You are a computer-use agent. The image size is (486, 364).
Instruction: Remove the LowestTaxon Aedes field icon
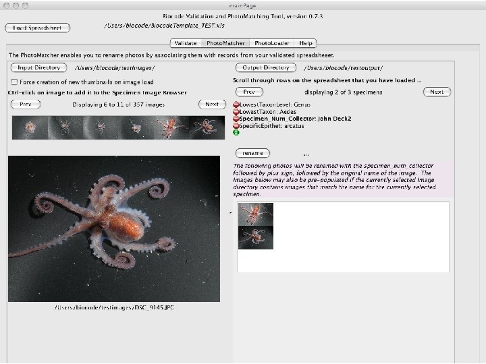point(236,112)
